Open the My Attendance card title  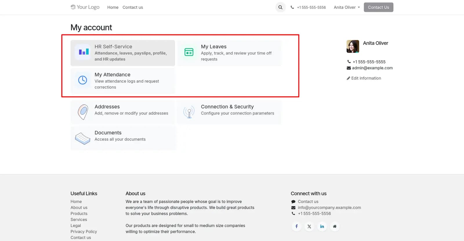113,75
